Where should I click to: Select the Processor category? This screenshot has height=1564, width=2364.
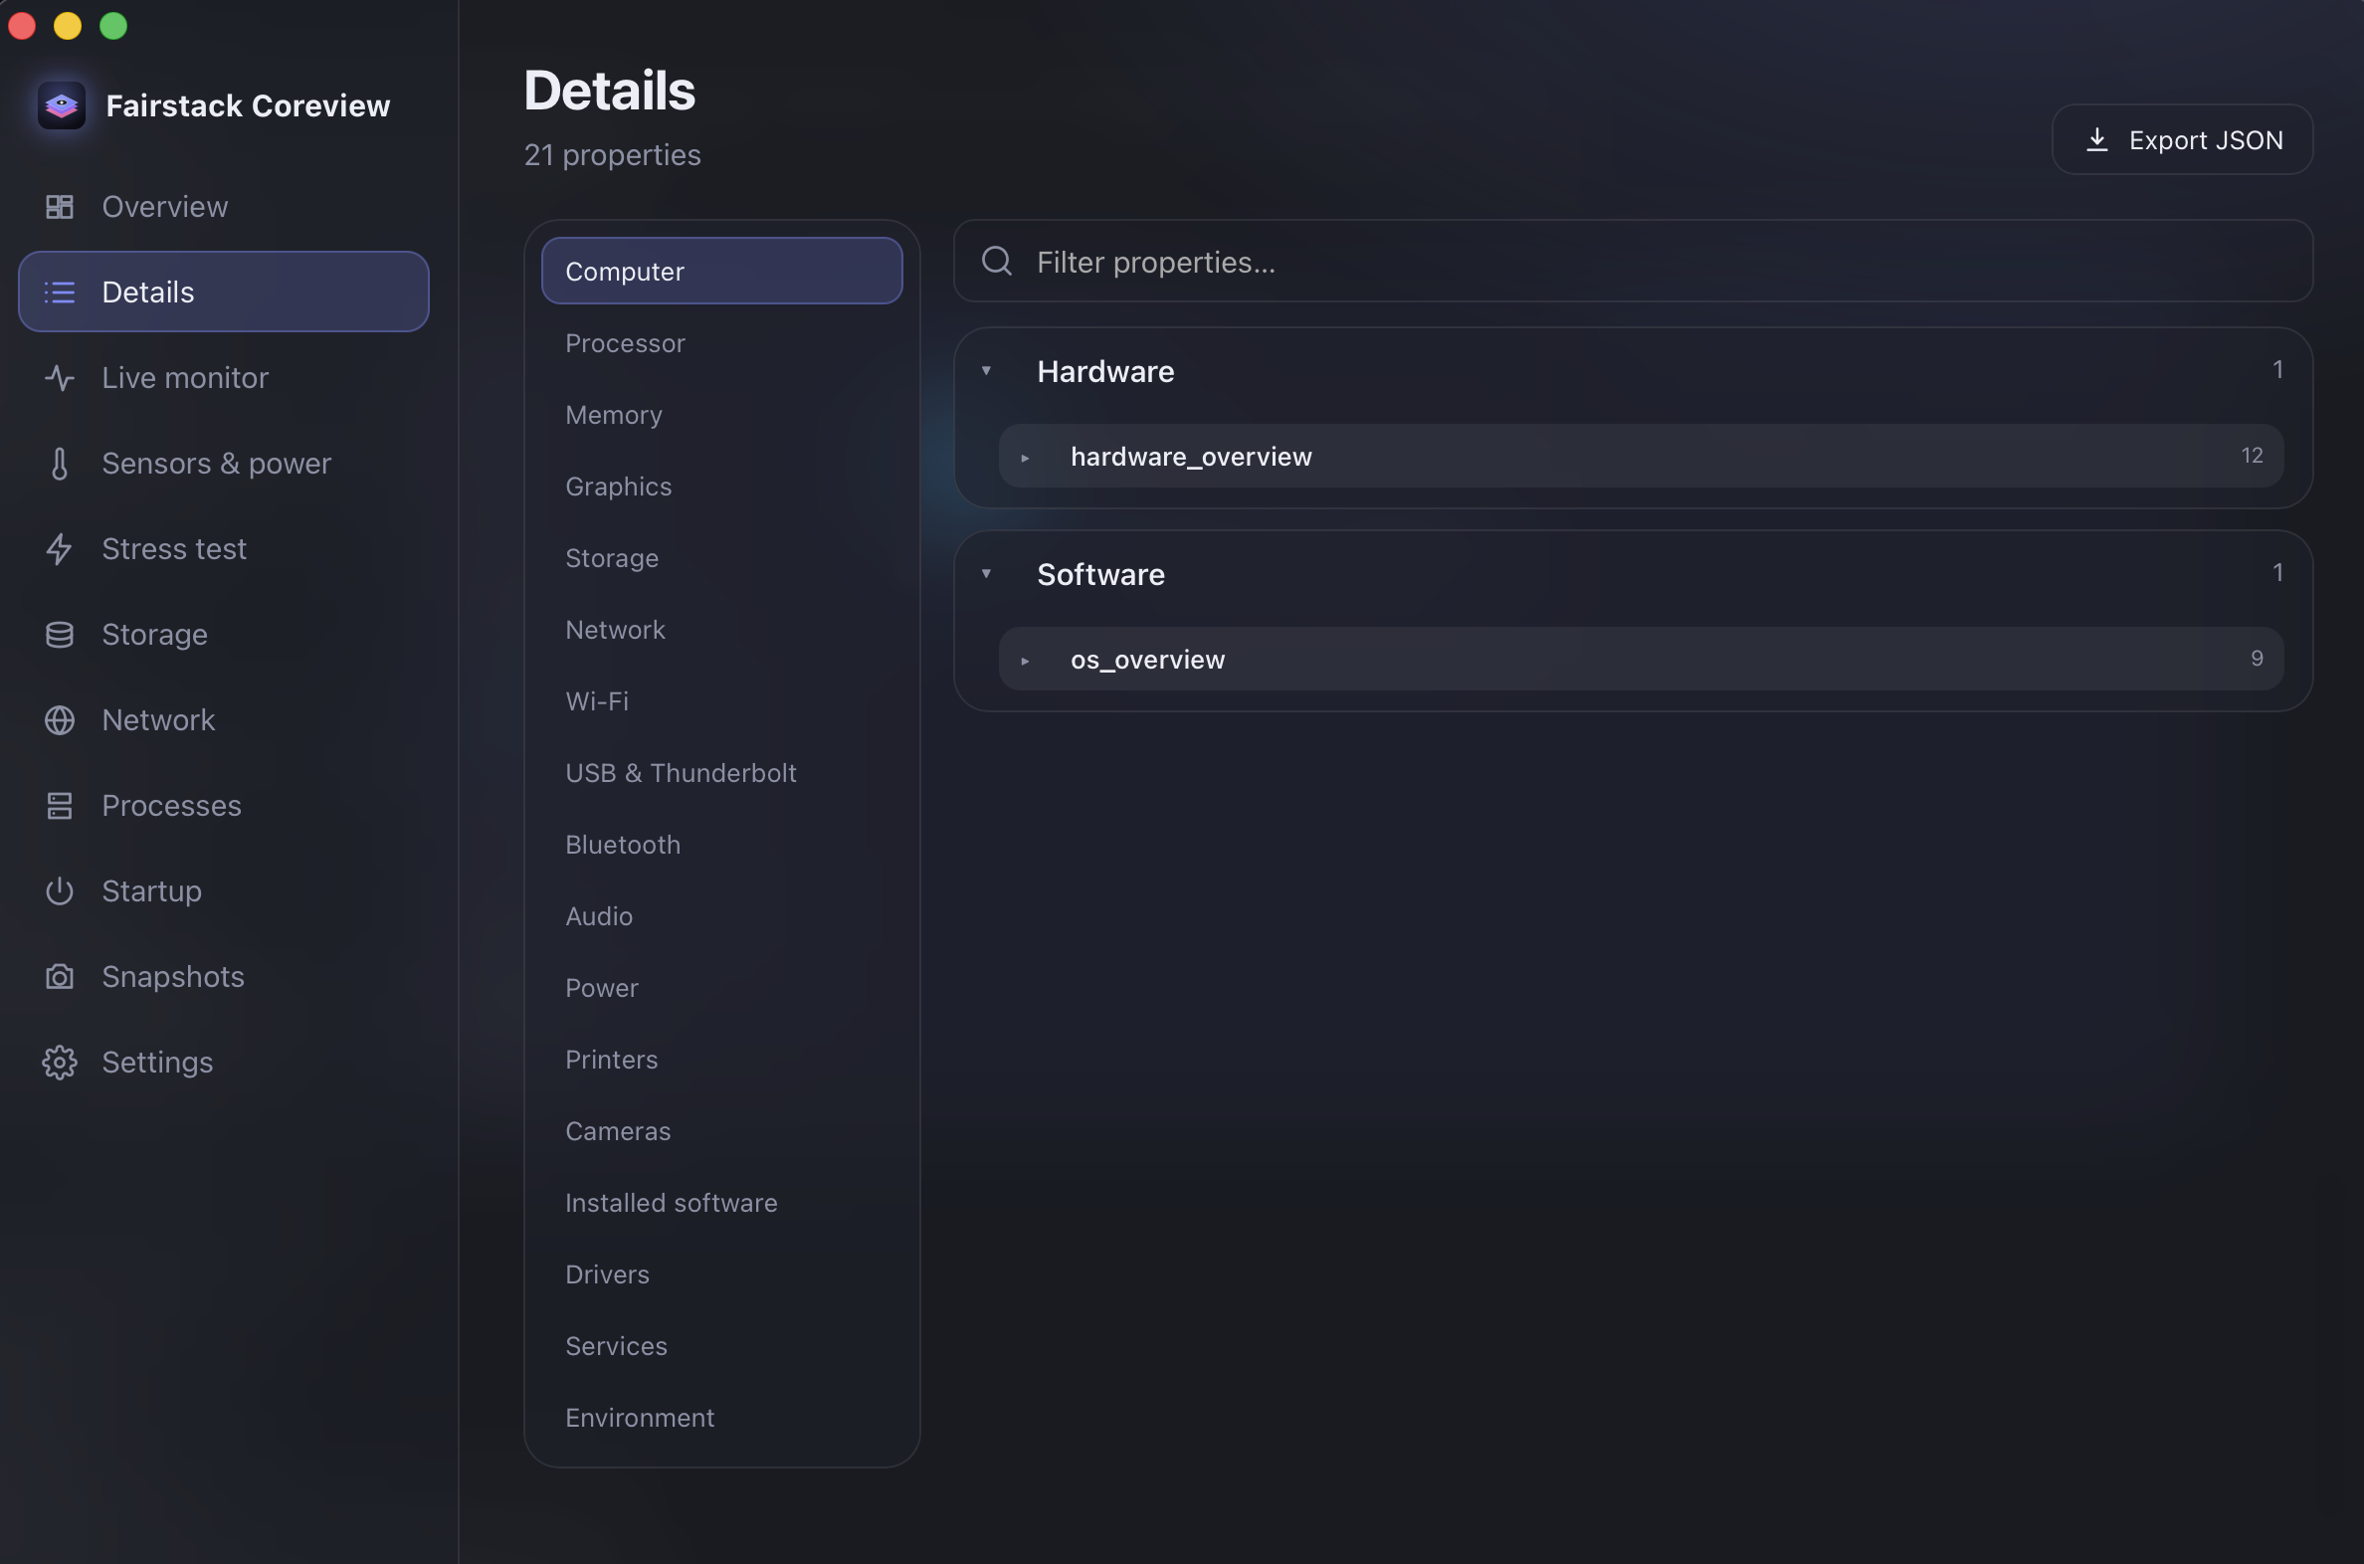722,343
